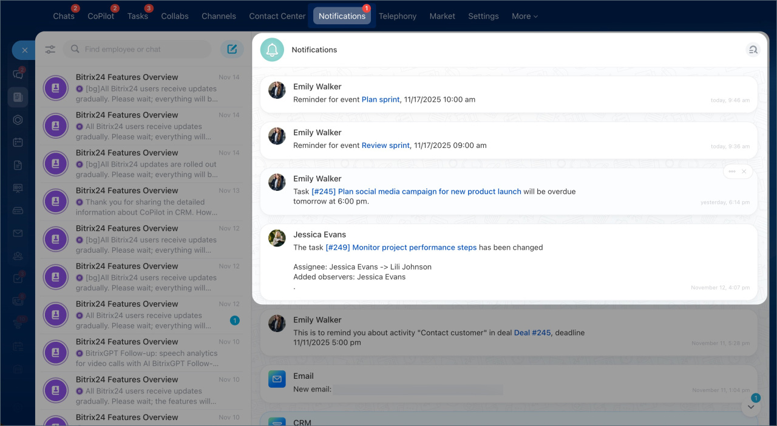Switch to the Telephony tab
777x426 pixels.
click(x=397, y=16)
